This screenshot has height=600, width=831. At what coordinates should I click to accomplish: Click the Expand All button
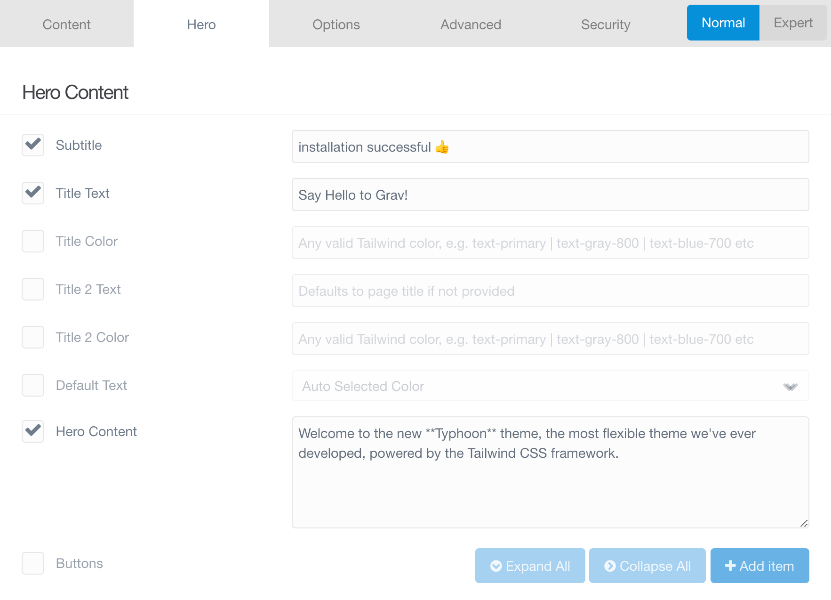tap(530, 566)
